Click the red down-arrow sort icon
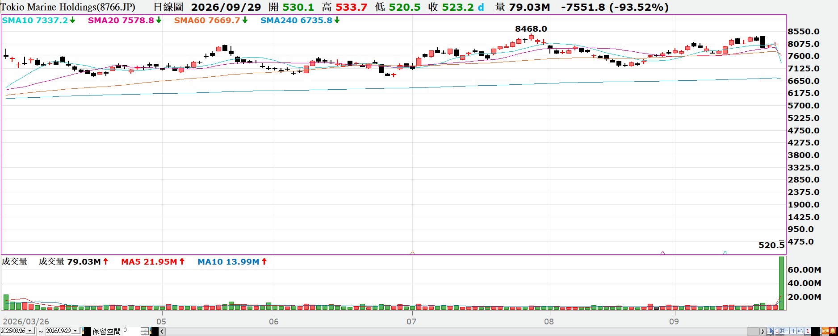Screen dimensions: 838x336 pos(776,331)
